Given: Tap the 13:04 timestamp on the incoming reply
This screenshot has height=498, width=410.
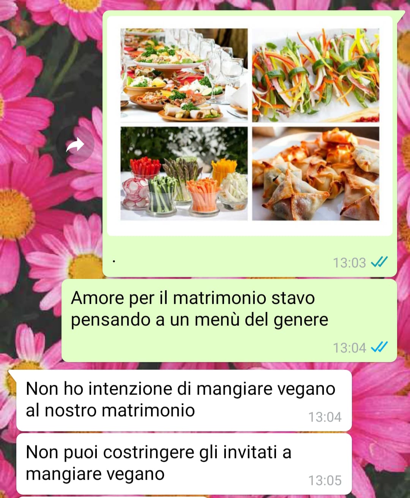Looking at the screenshot, I should point(325,417).
